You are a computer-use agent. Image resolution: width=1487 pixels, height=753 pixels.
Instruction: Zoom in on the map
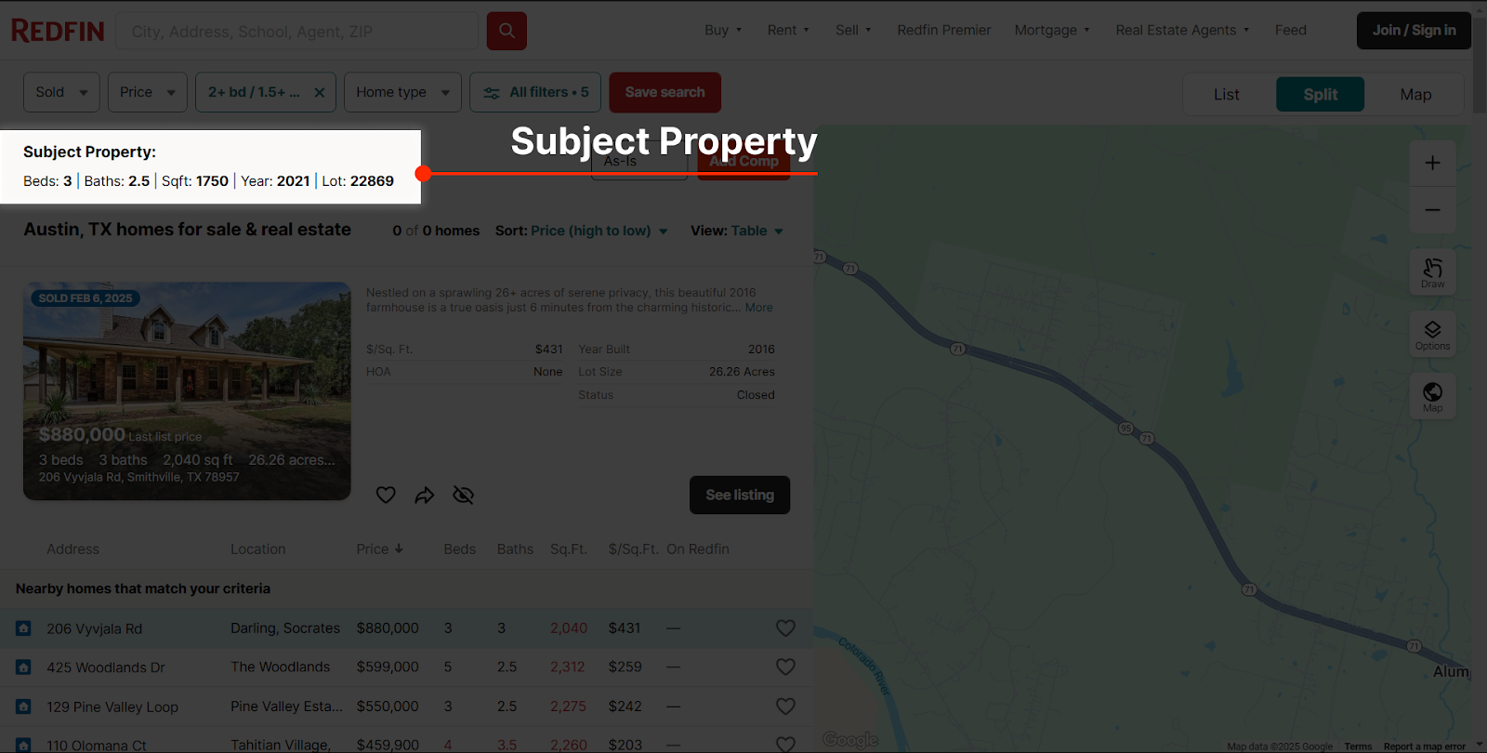pos(1432,163)
